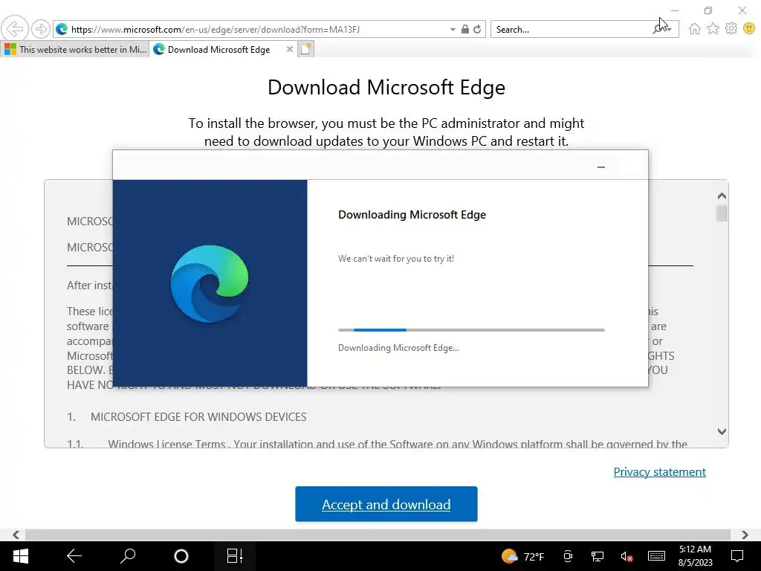
Task: Refresh the page using reload icon
Action: 478,29
